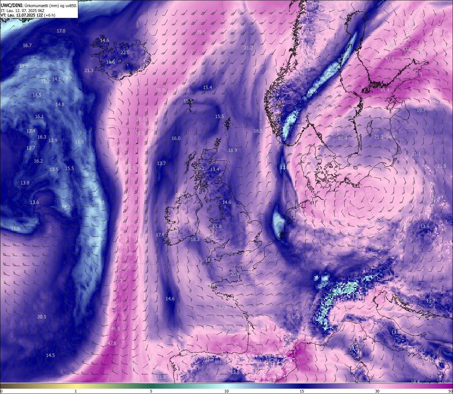Viewport: 453px width, 394px height.
Task: Click the 16.3 value on the map
Action: pos(42,137)
